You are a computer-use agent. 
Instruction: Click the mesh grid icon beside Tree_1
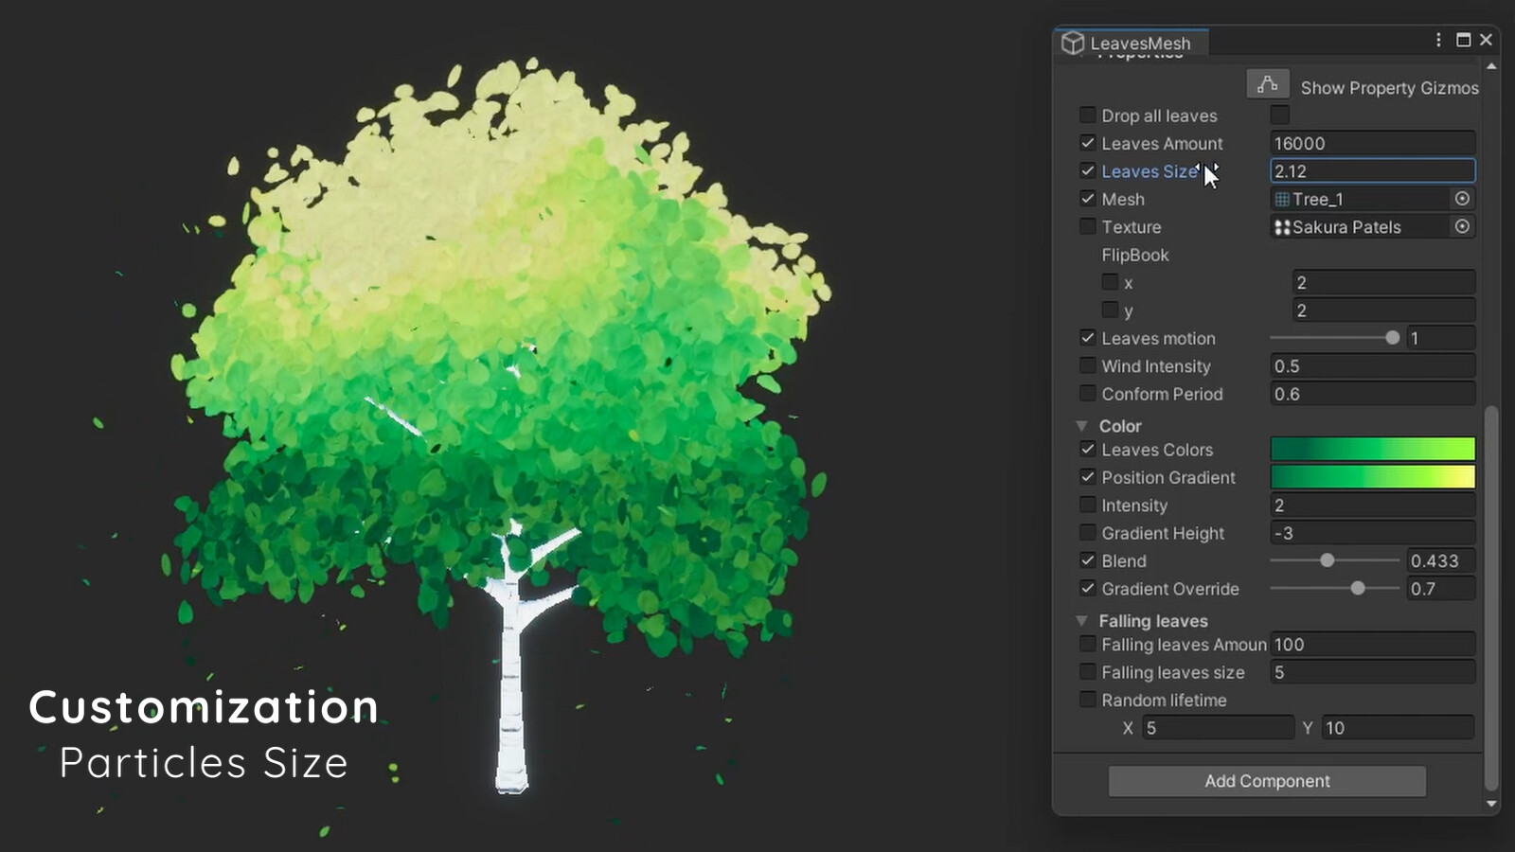1283,199
